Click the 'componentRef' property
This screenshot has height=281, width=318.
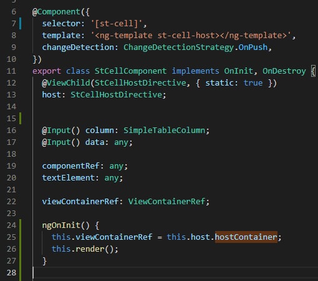pos(70,166)
